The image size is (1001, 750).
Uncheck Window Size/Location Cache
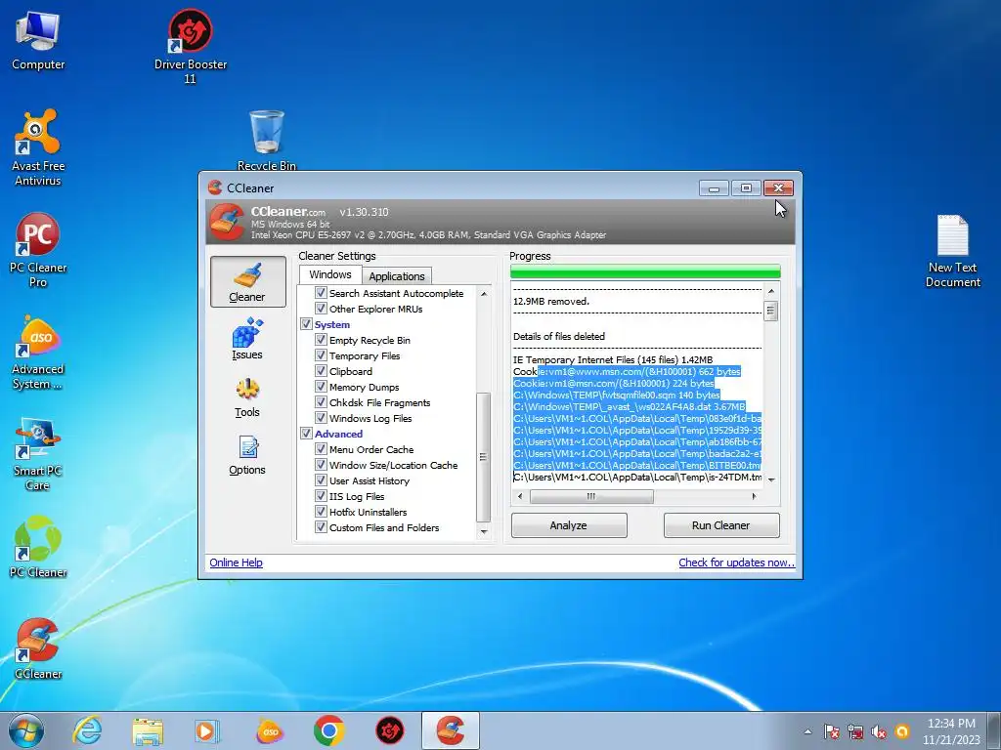tap(321, 465)
